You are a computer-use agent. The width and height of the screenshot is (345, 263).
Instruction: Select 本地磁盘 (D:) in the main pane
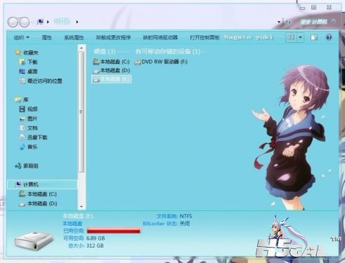pos(112,70)
